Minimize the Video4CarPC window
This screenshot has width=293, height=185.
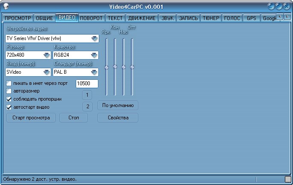(x=272, y=7)
